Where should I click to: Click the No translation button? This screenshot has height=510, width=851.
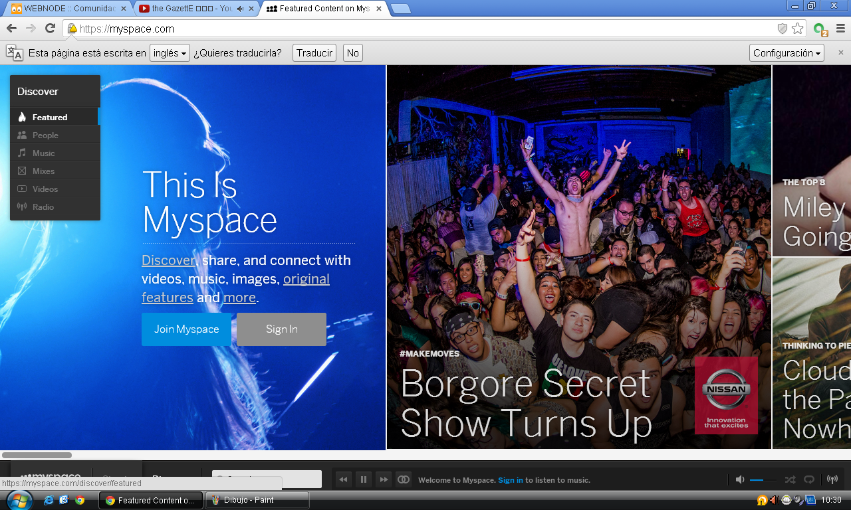(x=352, y=53)
